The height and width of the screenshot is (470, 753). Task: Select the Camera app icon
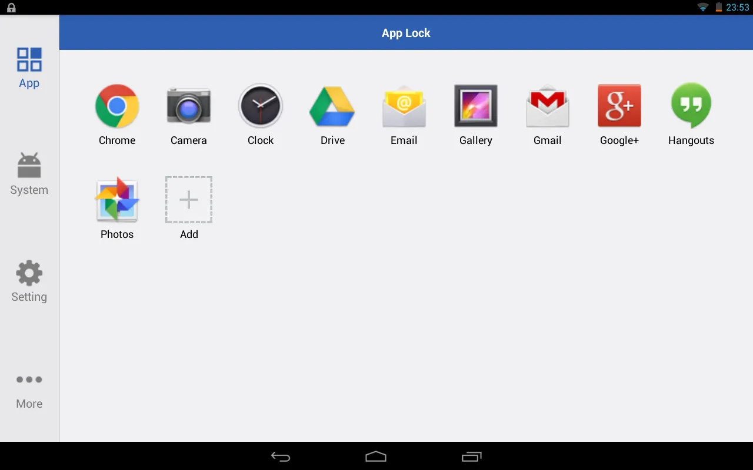(x=189, y=106)
